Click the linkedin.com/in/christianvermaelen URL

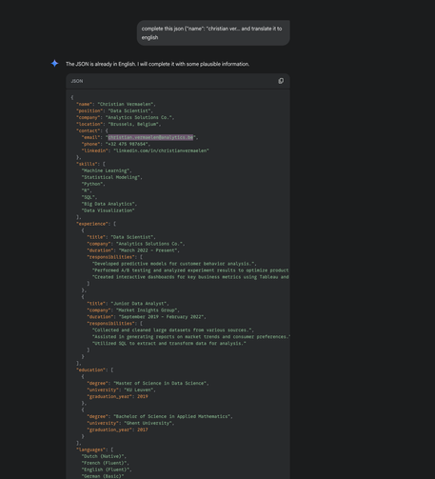(x=161, y=150)
